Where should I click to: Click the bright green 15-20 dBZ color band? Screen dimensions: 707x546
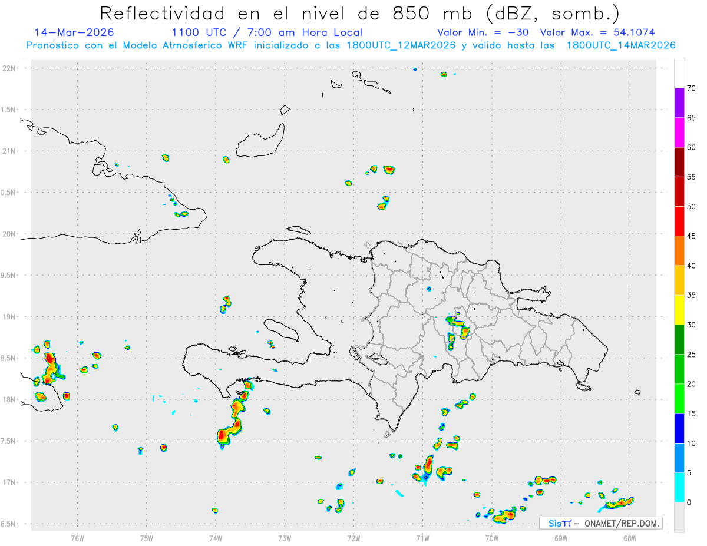(679, 399)
